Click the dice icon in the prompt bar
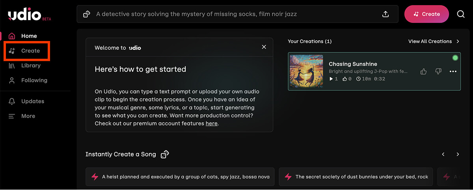Viewport: 473px width, 190px height. 87,14
